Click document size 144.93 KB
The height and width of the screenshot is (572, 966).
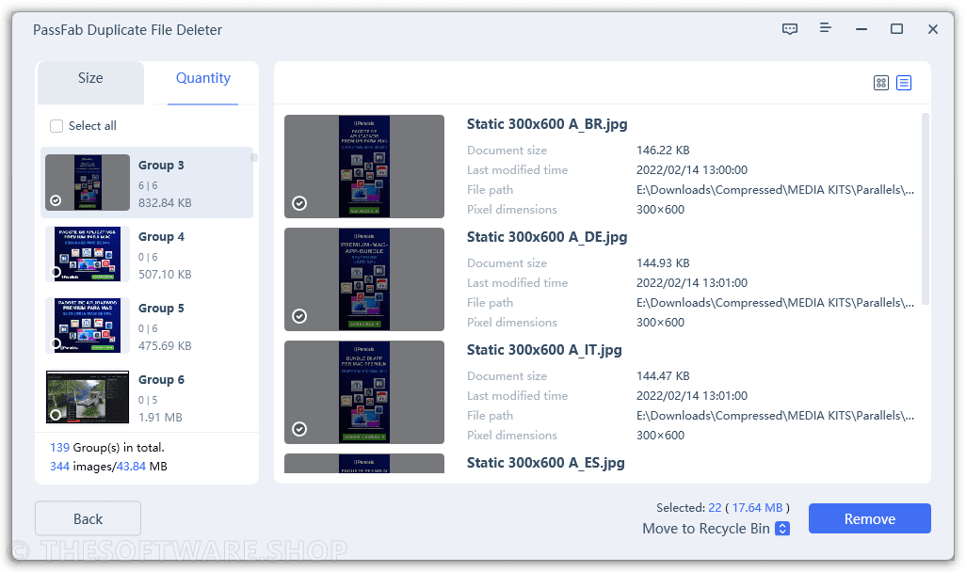point(663,262)
